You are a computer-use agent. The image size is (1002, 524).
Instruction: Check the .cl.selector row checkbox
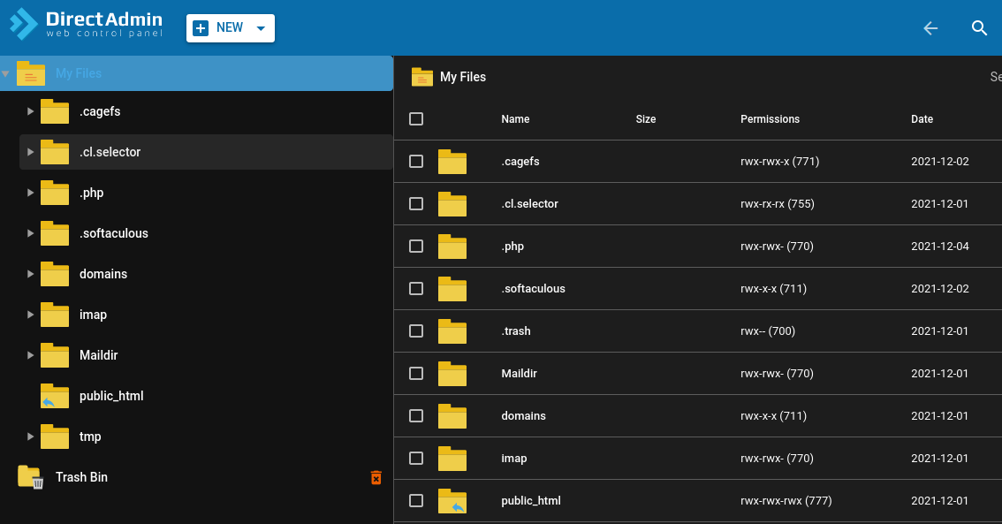[x=416, y=204]
